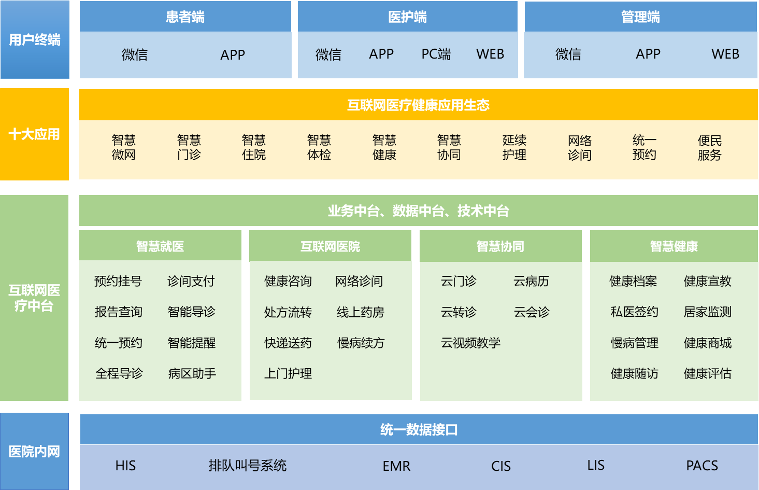Select 病区助手 in the 智慧就医 panel
The width and height of the screenshot is (759, 490).
(x=192, y=374)
